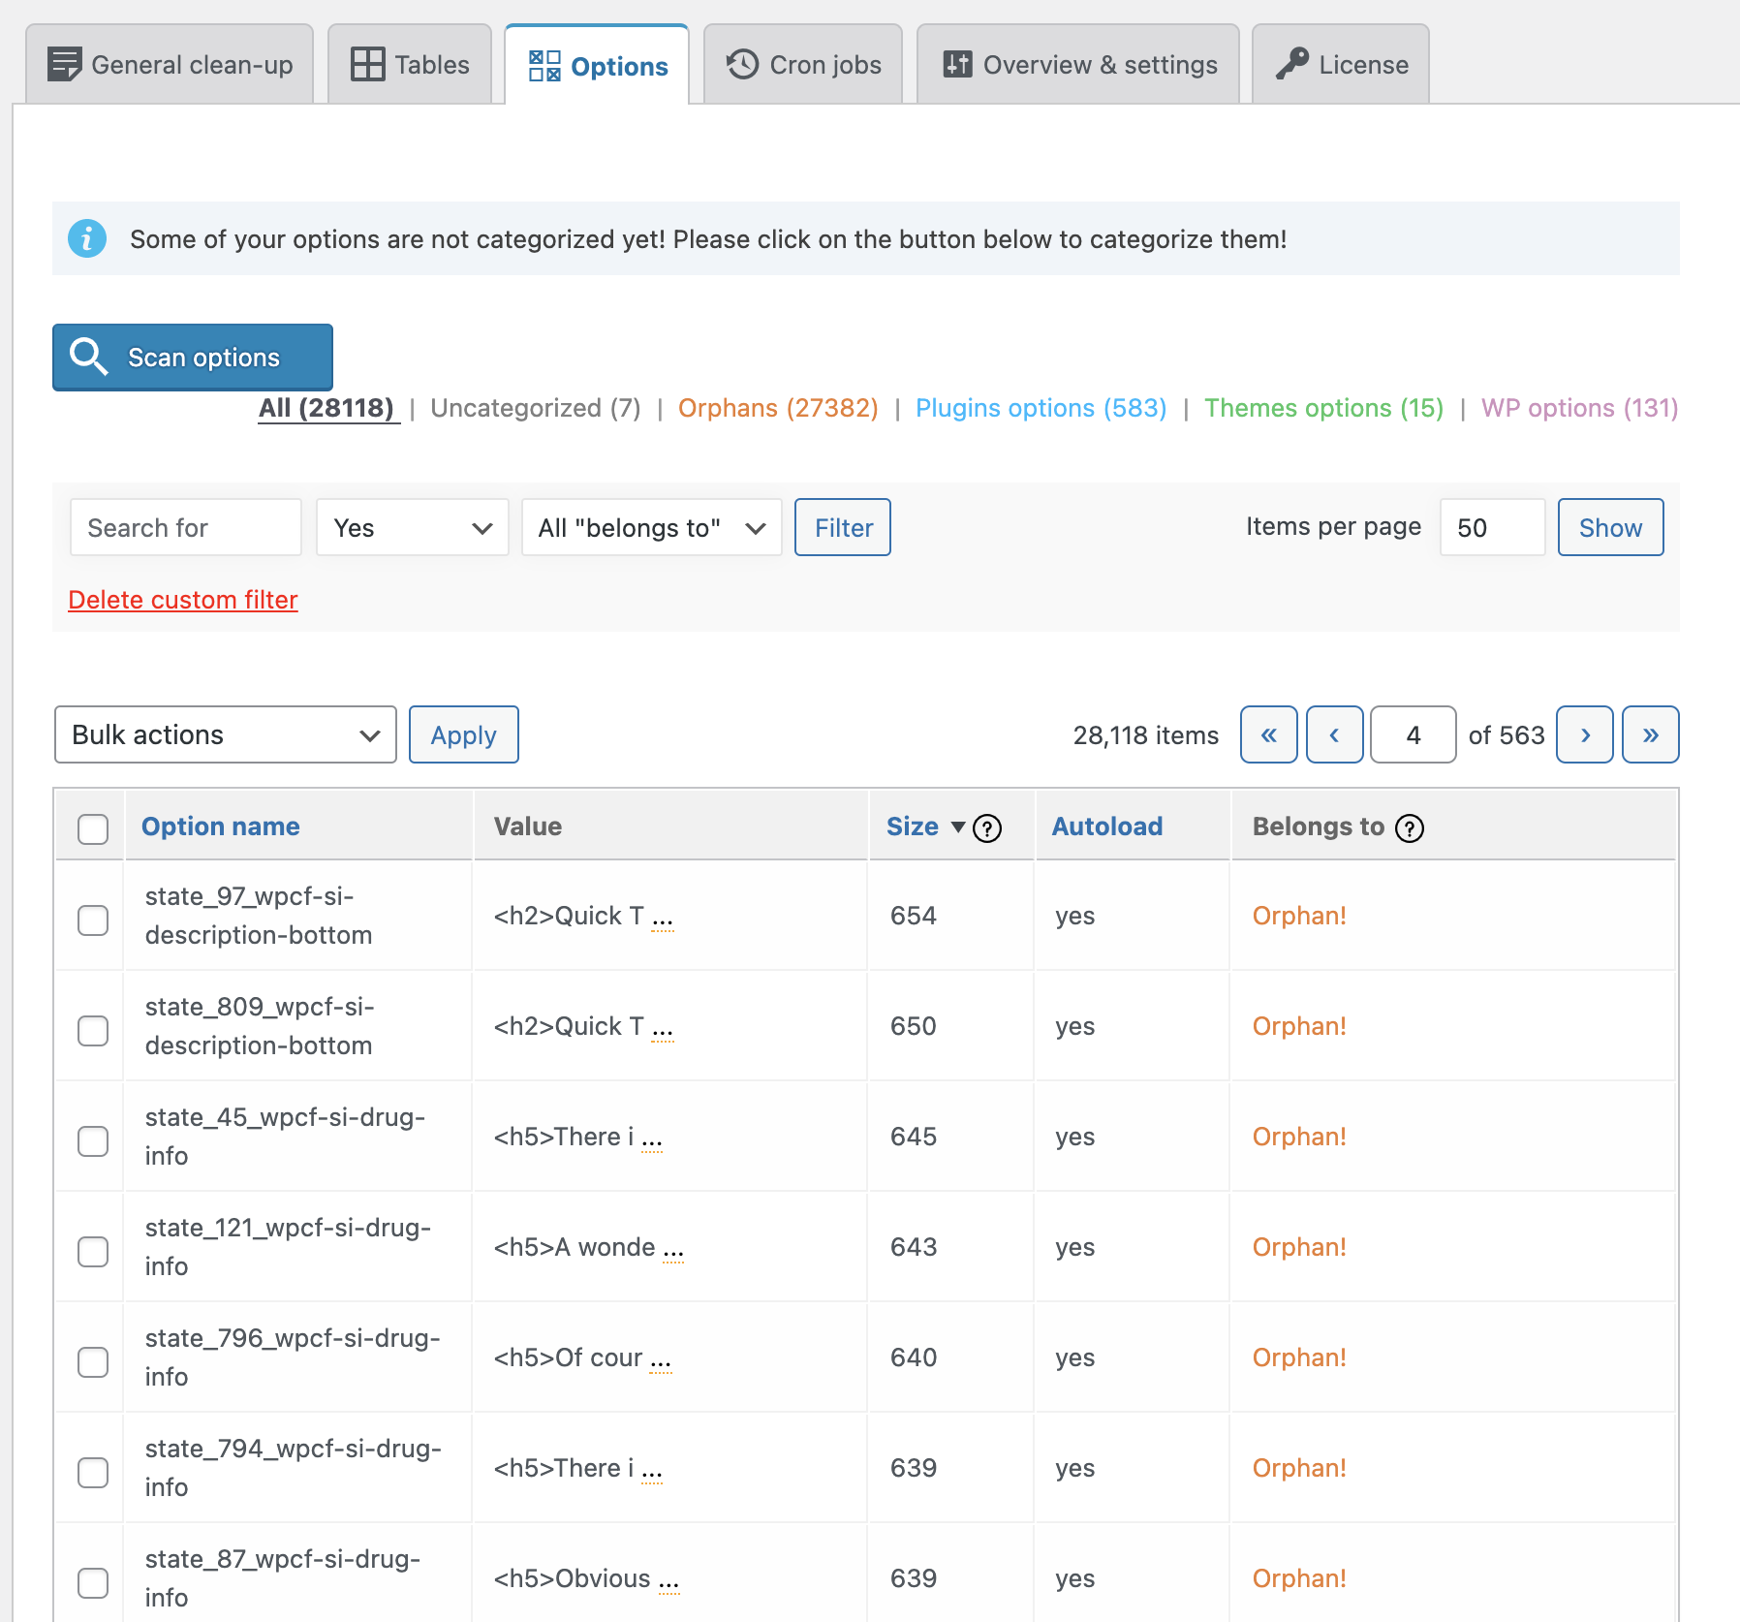Click option name state_121_wpcf-si-drug-info

(288, 1247)
